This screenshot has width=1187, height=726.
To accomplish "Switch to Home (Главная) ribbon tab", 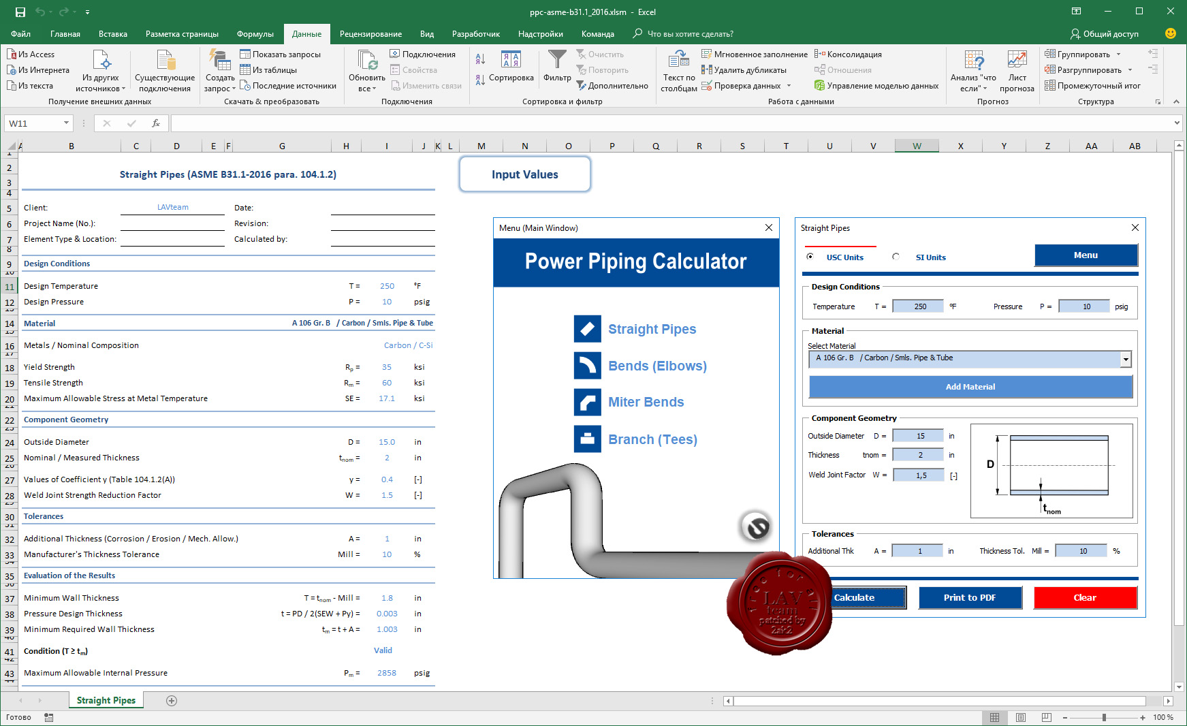I will (x=65, y=34).
